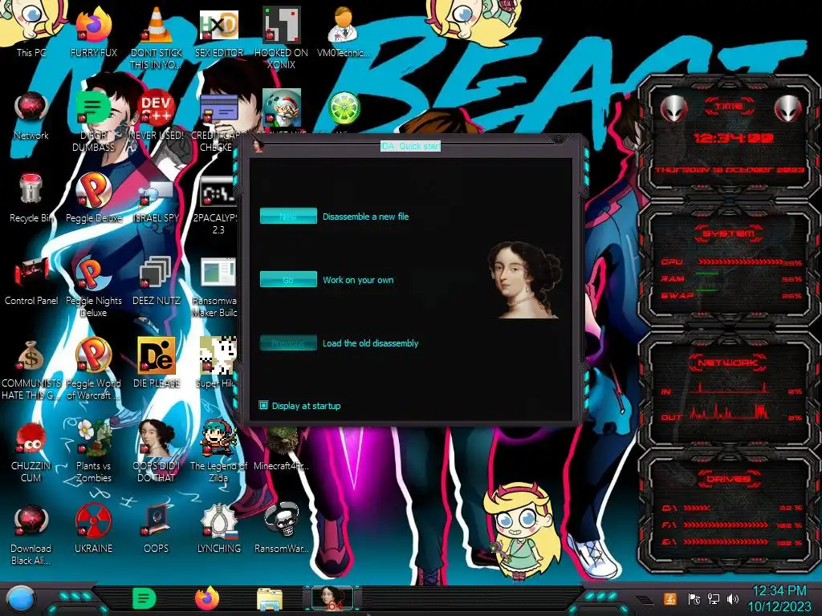The image size is (822, 616).
Task: Open the Start orb on the taskbar
Action: click(x=21, y=598)
